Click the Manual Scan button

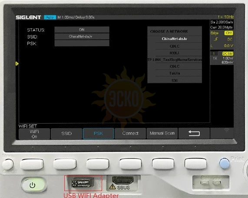[162, 133]
